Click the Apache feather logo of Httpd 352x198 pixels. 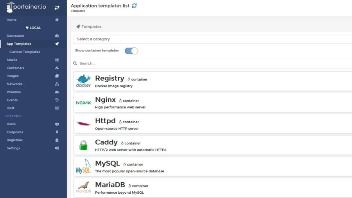pos(83,124)
